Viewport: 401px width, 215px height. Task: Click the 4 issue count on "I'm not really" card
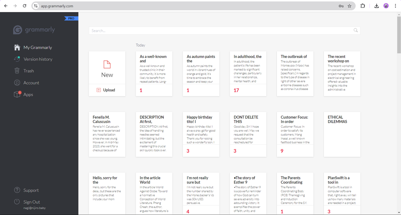188,212
